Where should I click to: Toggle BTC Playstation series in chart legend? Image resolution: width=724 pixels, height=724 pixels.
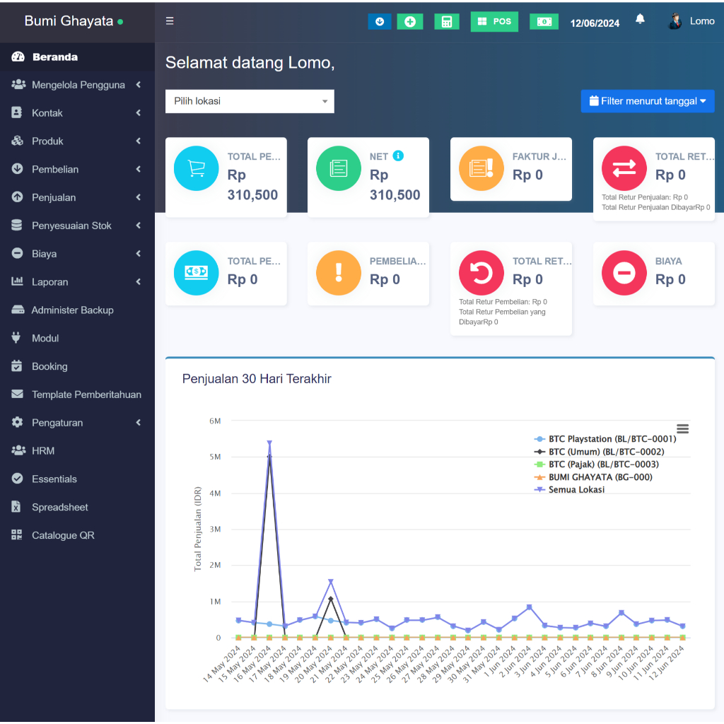(612, 439)
